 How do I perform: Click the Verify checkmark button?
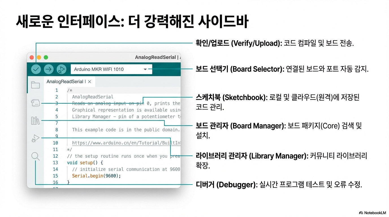pos(36,69)
